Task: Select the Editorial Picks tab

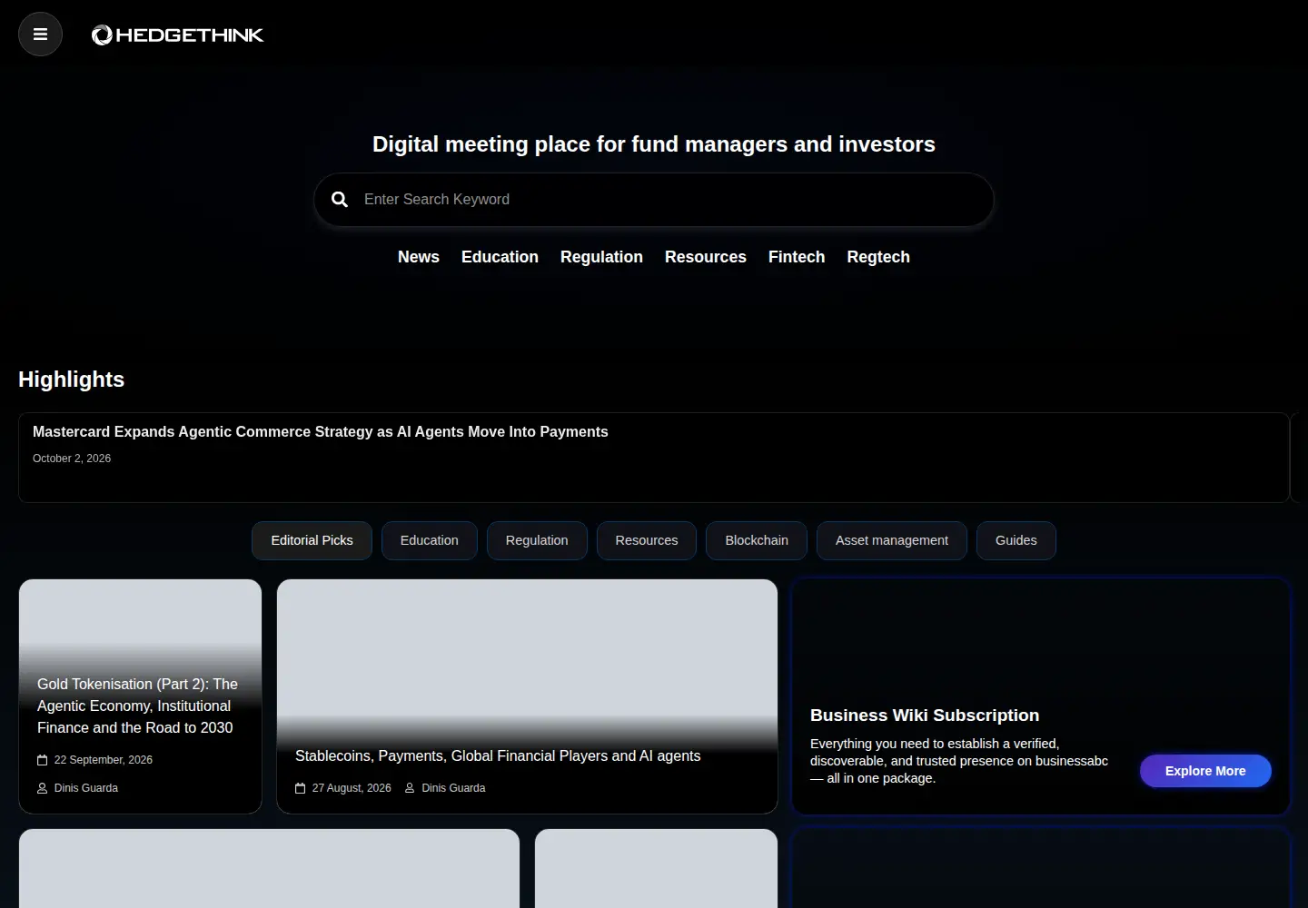Action: tap(312, 540)
